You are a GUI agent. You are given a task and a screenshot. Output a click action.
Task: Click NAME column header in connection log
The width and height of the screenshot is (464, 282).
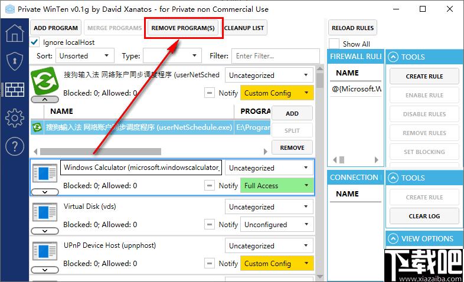pyautogui.click(x=356, y=194)
